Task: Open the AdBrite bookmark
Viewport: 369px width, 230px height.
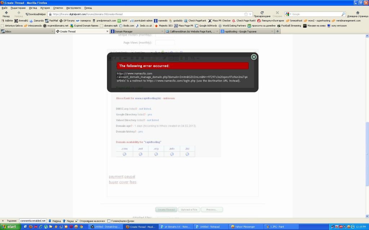Action: [7, 20]
